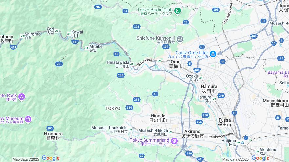Click the Tokyo Summerland attraction marker
The height and width of the screenshot is (162, 289).
pos(174,141)
